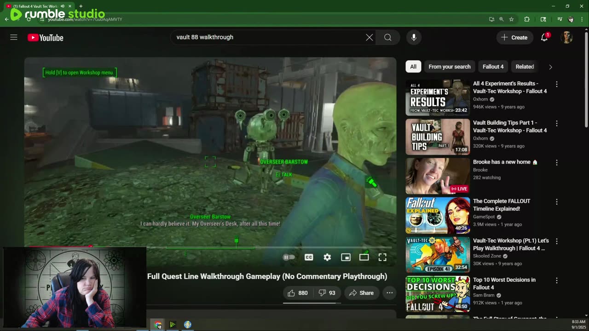Open the Chrome three-dot menu
This screenshot has height=331, width=589.
582,19
